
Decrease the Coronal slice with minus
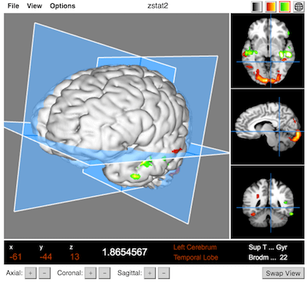pos(104,273)
